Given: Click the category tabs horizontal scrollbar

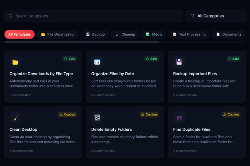Looking at the screenshot, I should pos(82,42).
